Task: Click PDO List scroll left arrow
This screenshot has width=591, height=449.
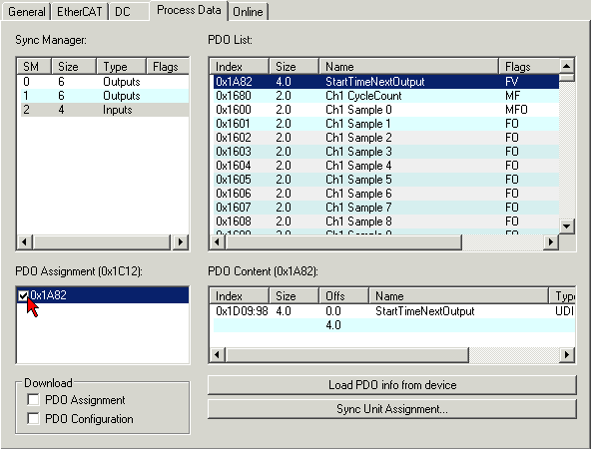Action: 217,241
